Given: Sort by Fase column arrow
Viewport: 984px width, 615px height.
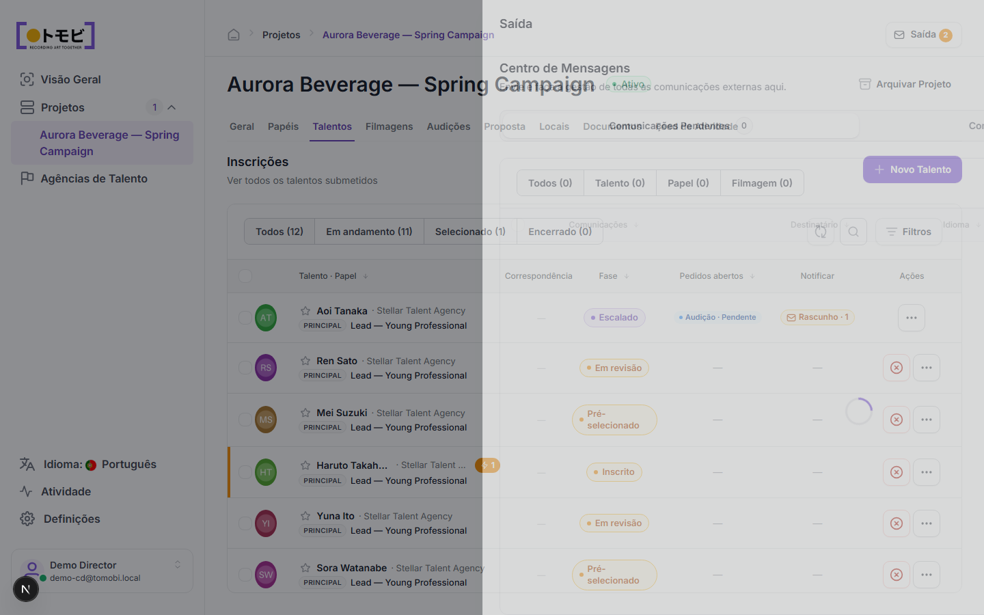Looking at the screenshot, I should pyautogui.click(x=627, y=276).
